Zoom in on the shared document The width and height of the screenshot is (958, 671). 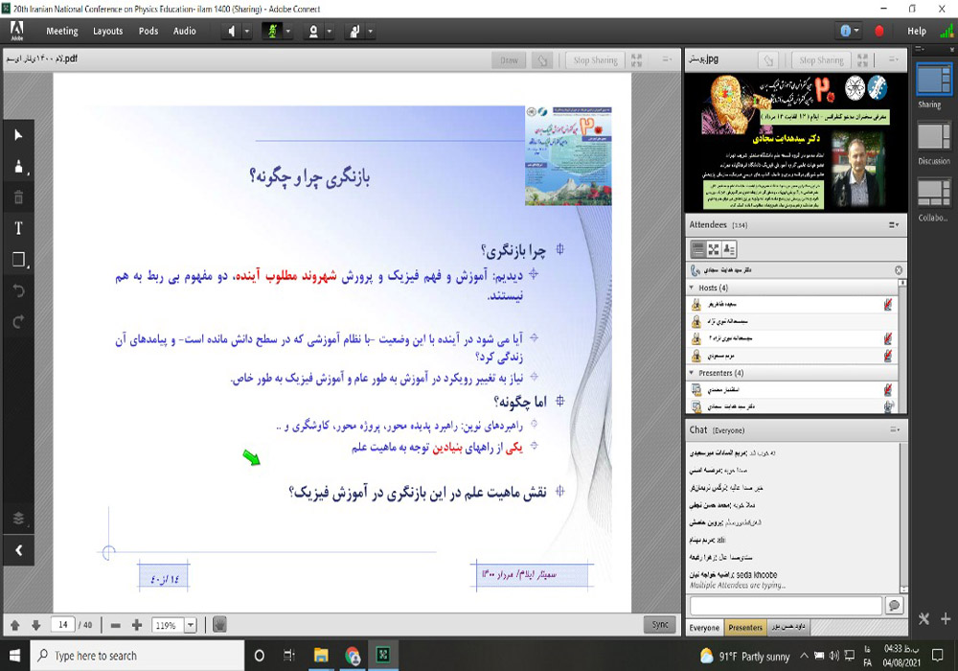pyautogui.click(x=137, y=625)
